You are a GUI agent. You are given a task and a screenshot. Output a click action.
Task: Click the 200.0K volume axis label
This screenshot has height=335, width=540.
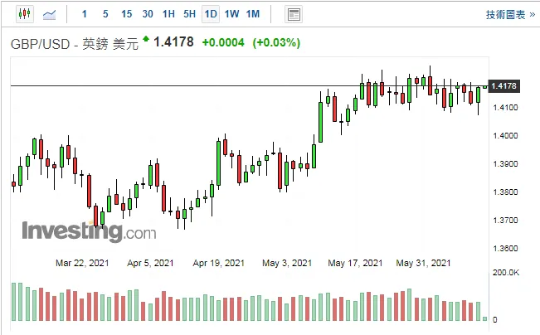506,273
